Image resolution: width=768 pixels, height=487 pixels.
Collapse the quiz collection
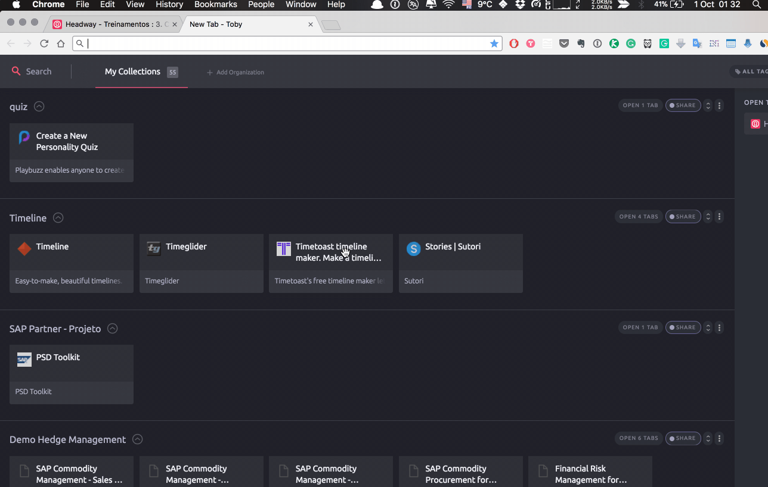coord(39,107)
